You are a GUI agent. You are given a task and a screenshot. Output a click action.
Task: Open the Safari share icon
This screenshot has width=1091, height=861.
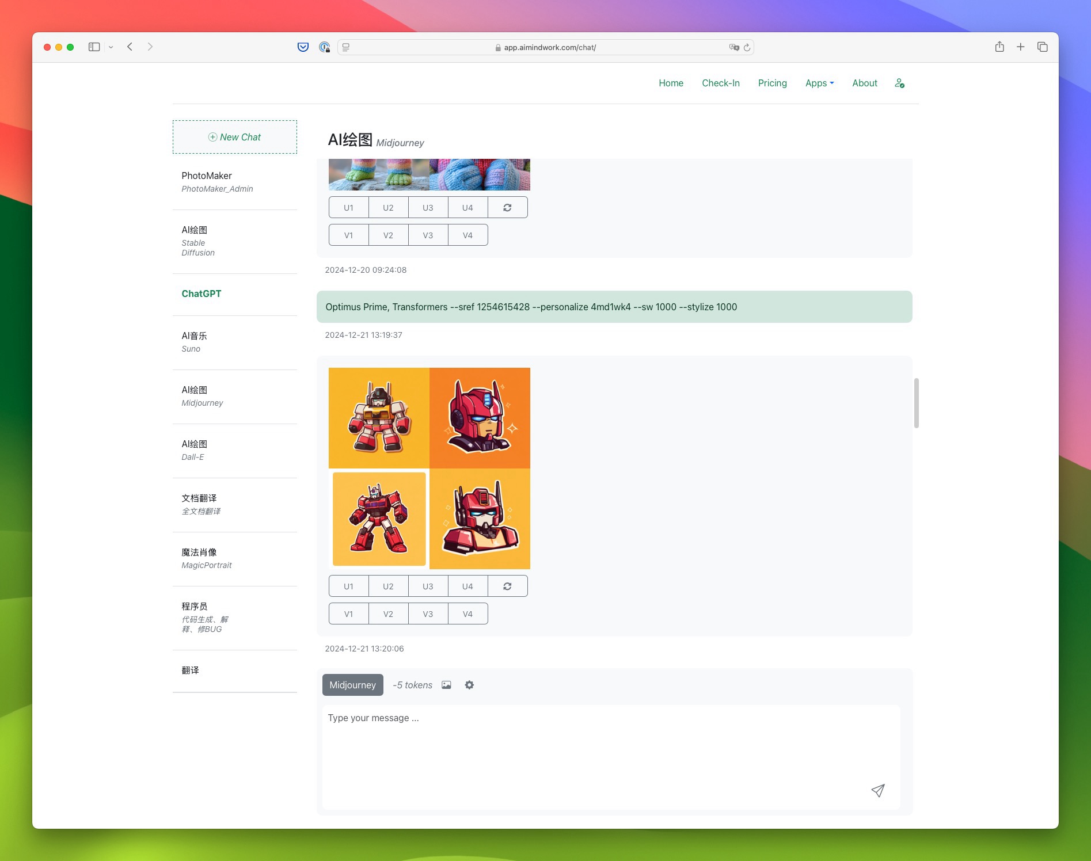click(x=999, y=47)
